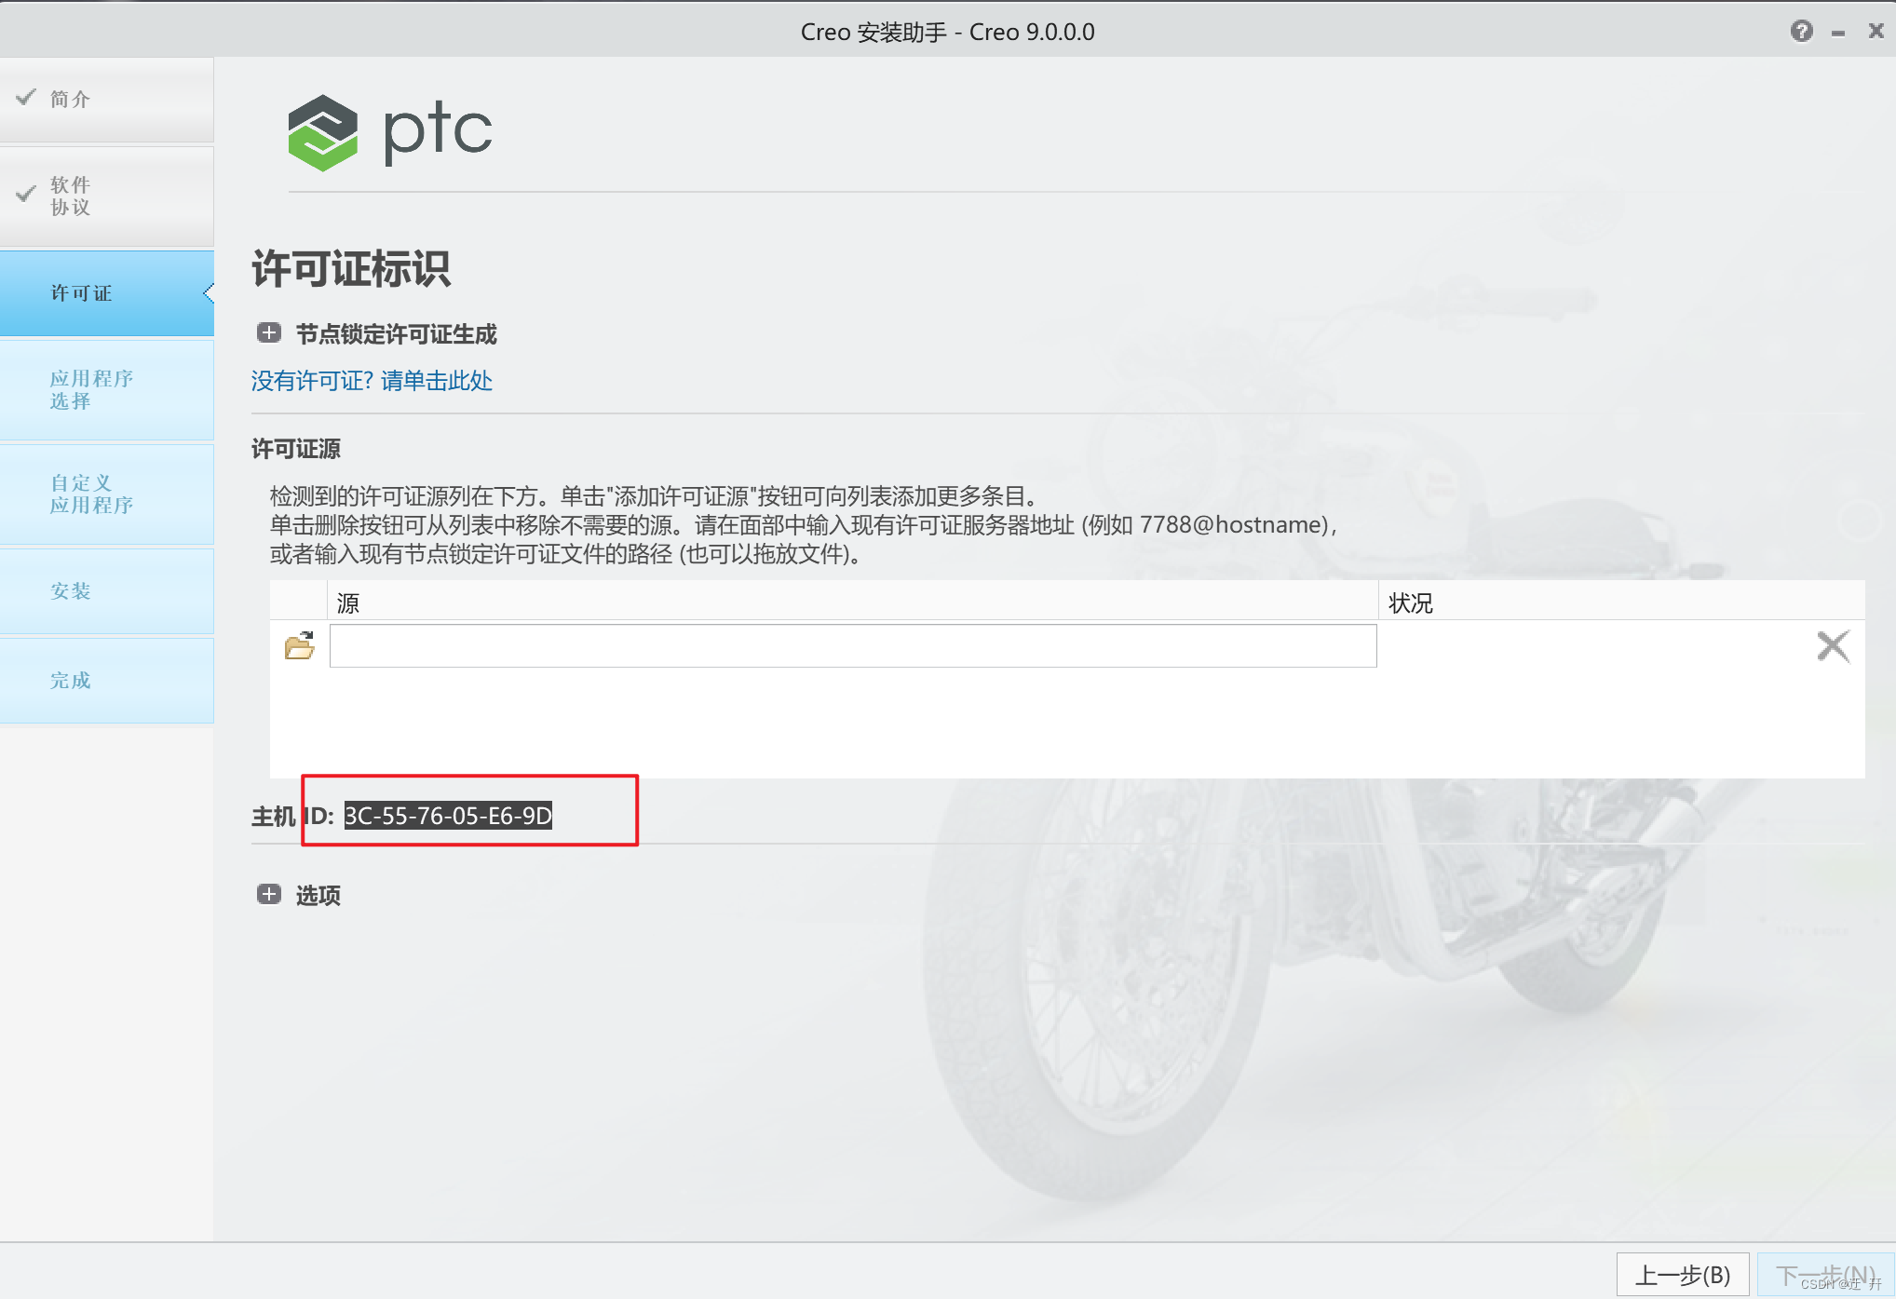The height and width of the screenshot is (1299, 1896).
Task: Expand 节点锁定许可证生成 section
Action: click(269, 332)
